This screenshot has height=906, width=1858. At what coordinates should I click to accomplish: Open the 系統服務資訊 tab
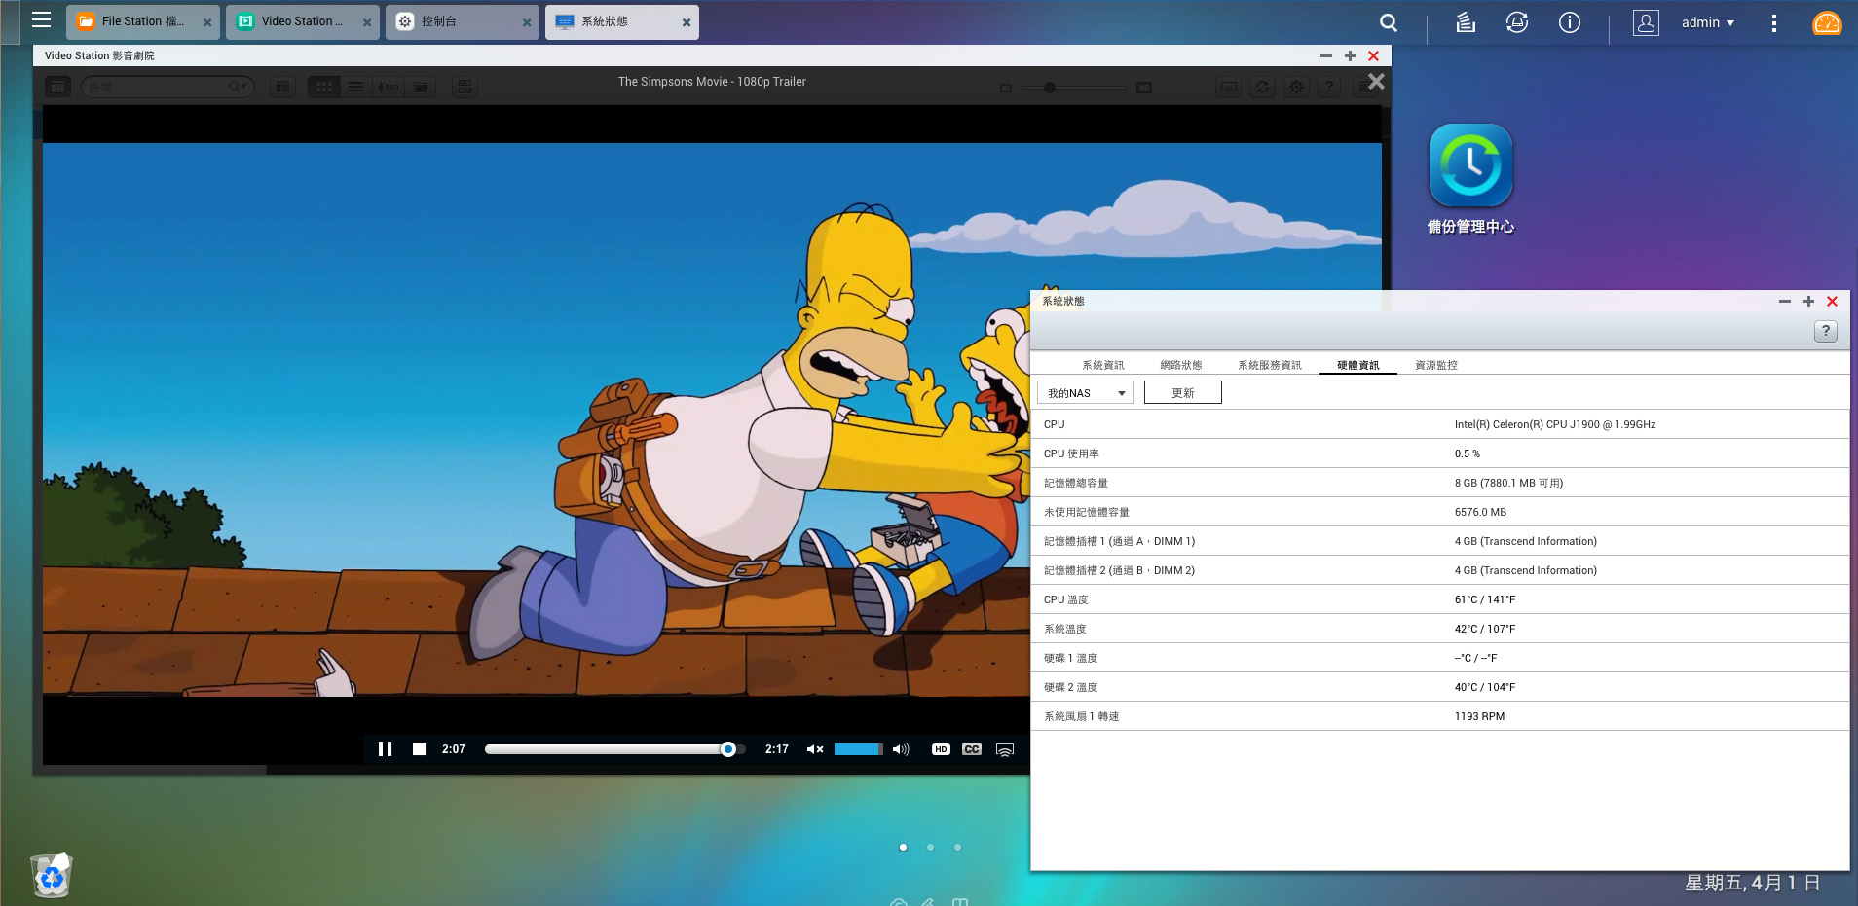click(1270, 365)
